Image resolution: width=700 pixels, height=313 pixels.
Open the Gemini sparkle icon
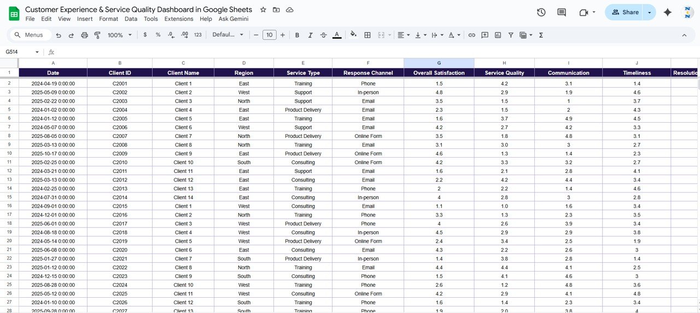(x=667, y=12)
